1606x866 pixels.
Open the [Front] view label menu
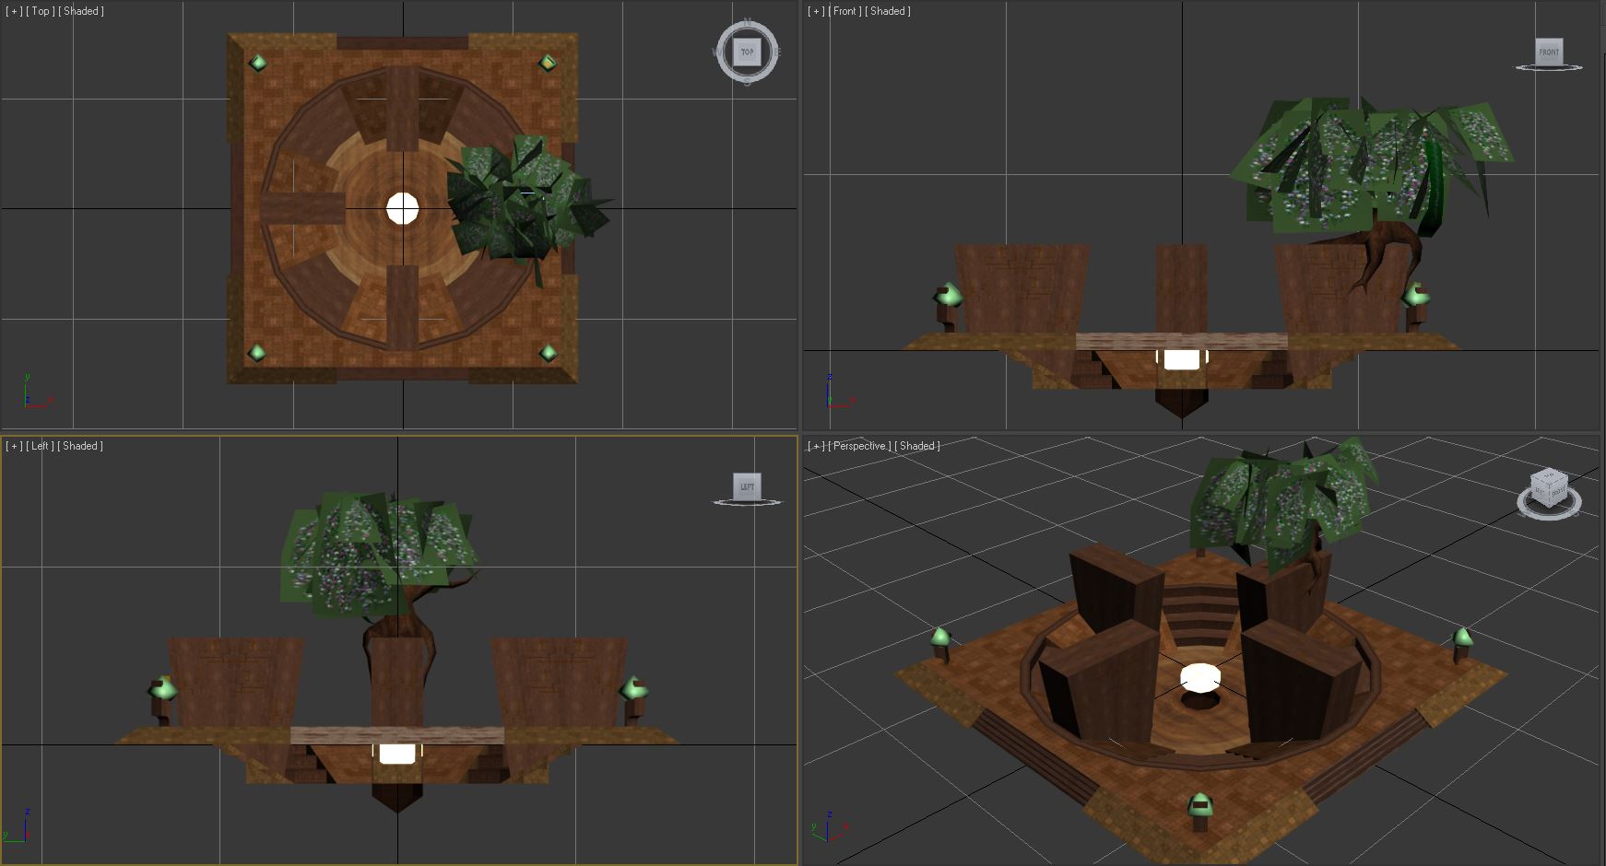coord(844,11)
